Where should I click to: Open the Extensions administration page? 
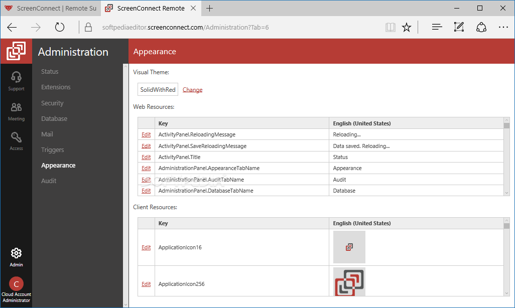[x=56, y=87]
